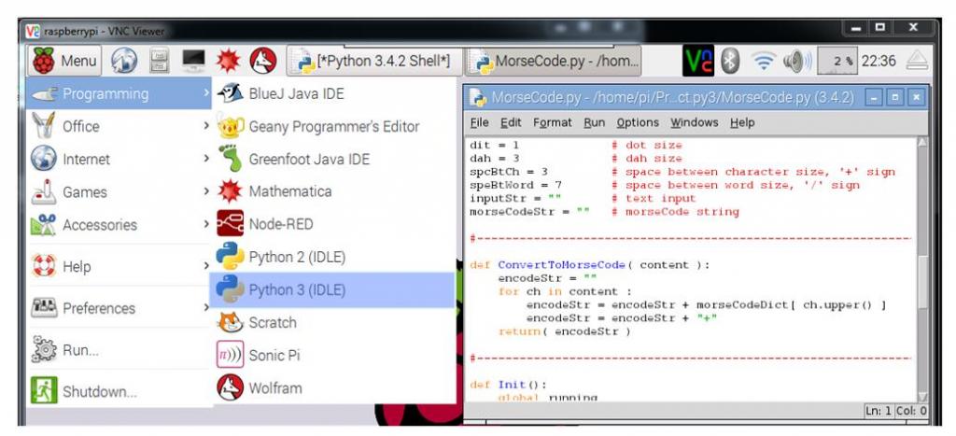Screen dimensions: 956x436
Task: Choose Run... from the main menu
Action: pos(119,350)
